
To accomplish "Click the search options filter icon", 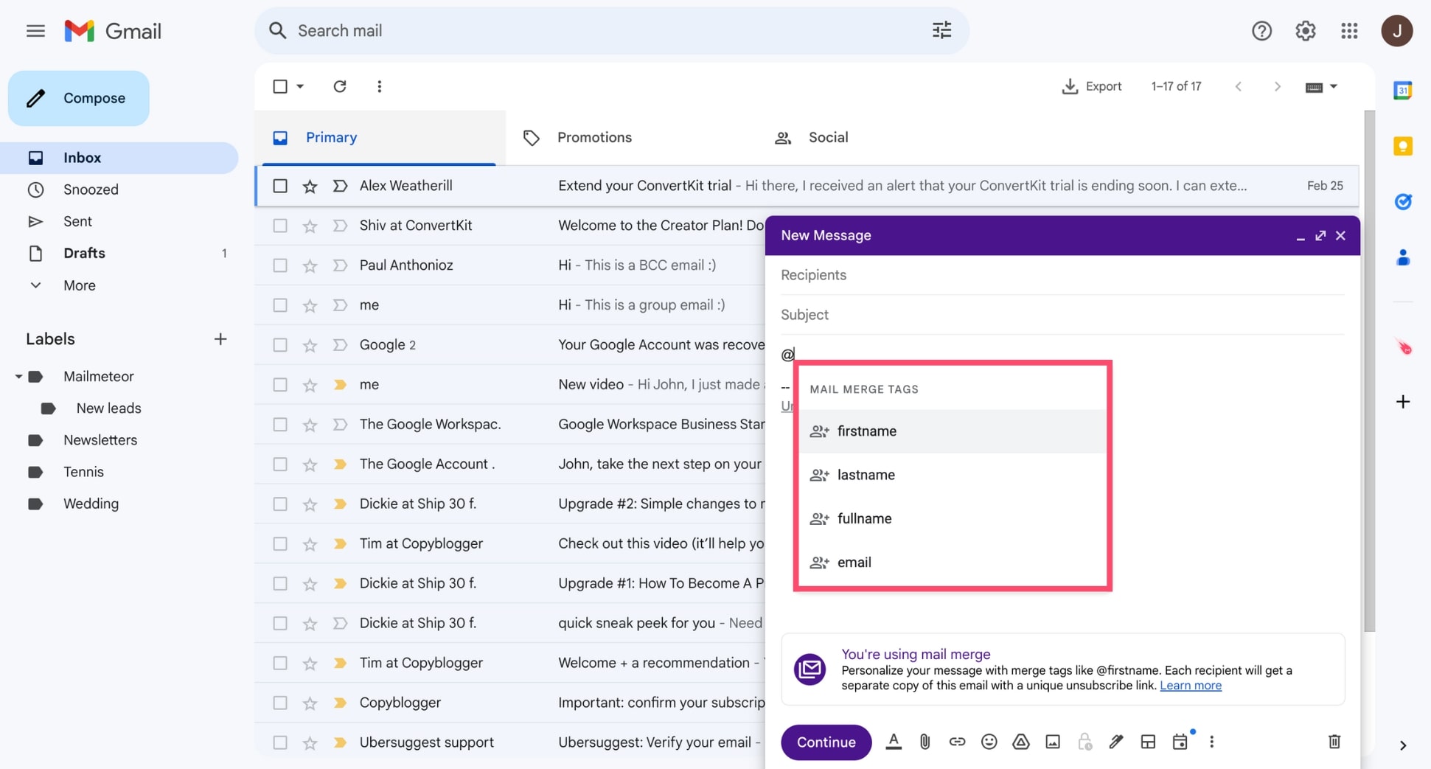I will point(941,30).
